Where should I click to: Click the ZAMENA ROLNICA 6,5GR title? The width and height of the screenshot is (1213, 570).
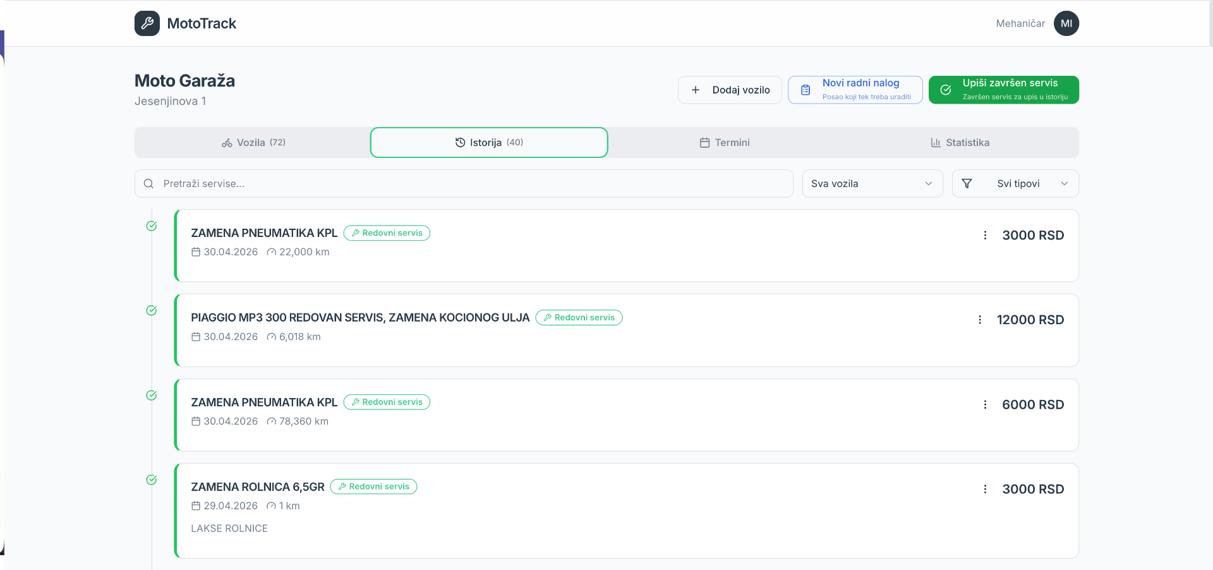click(258, 487)
